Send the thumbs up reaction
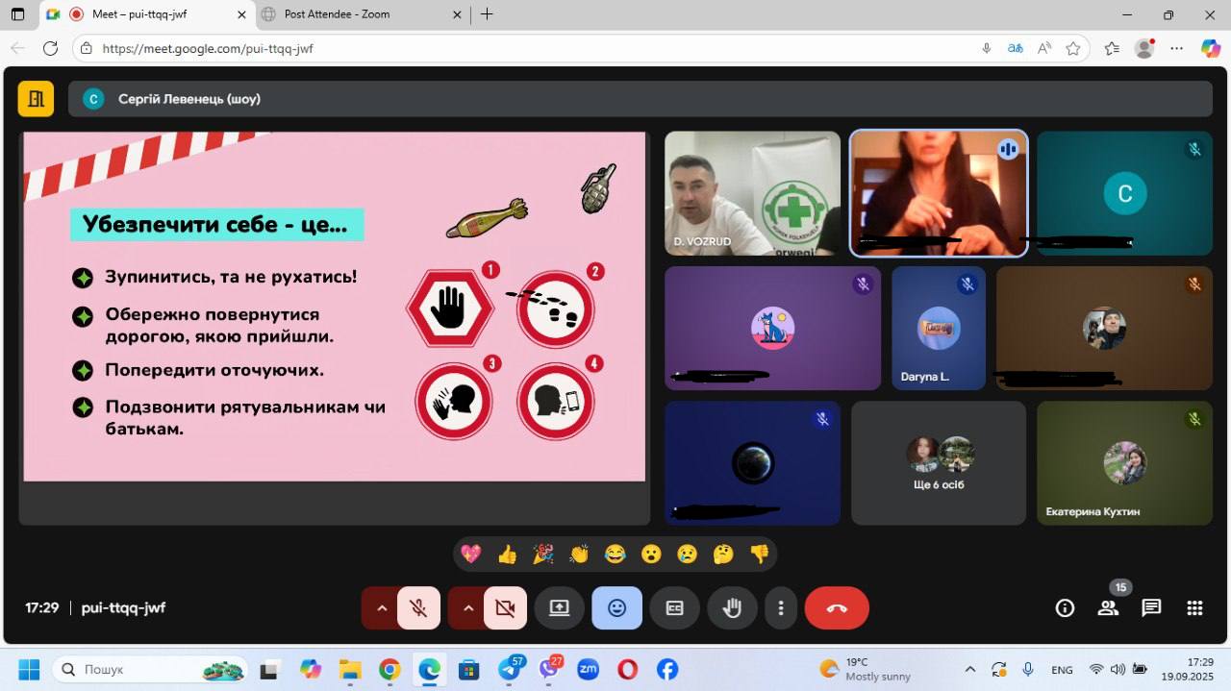This screenshot has height=691, width=1231. 507,554
